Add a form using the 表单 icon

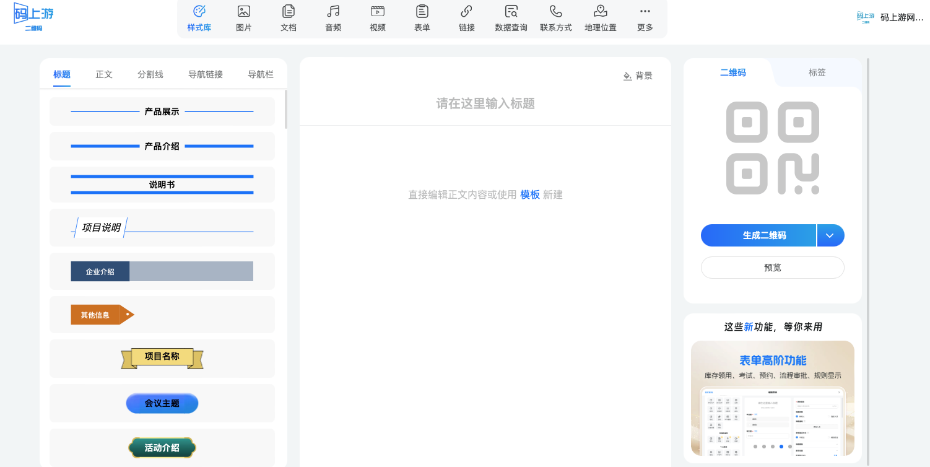coord(422,19)
